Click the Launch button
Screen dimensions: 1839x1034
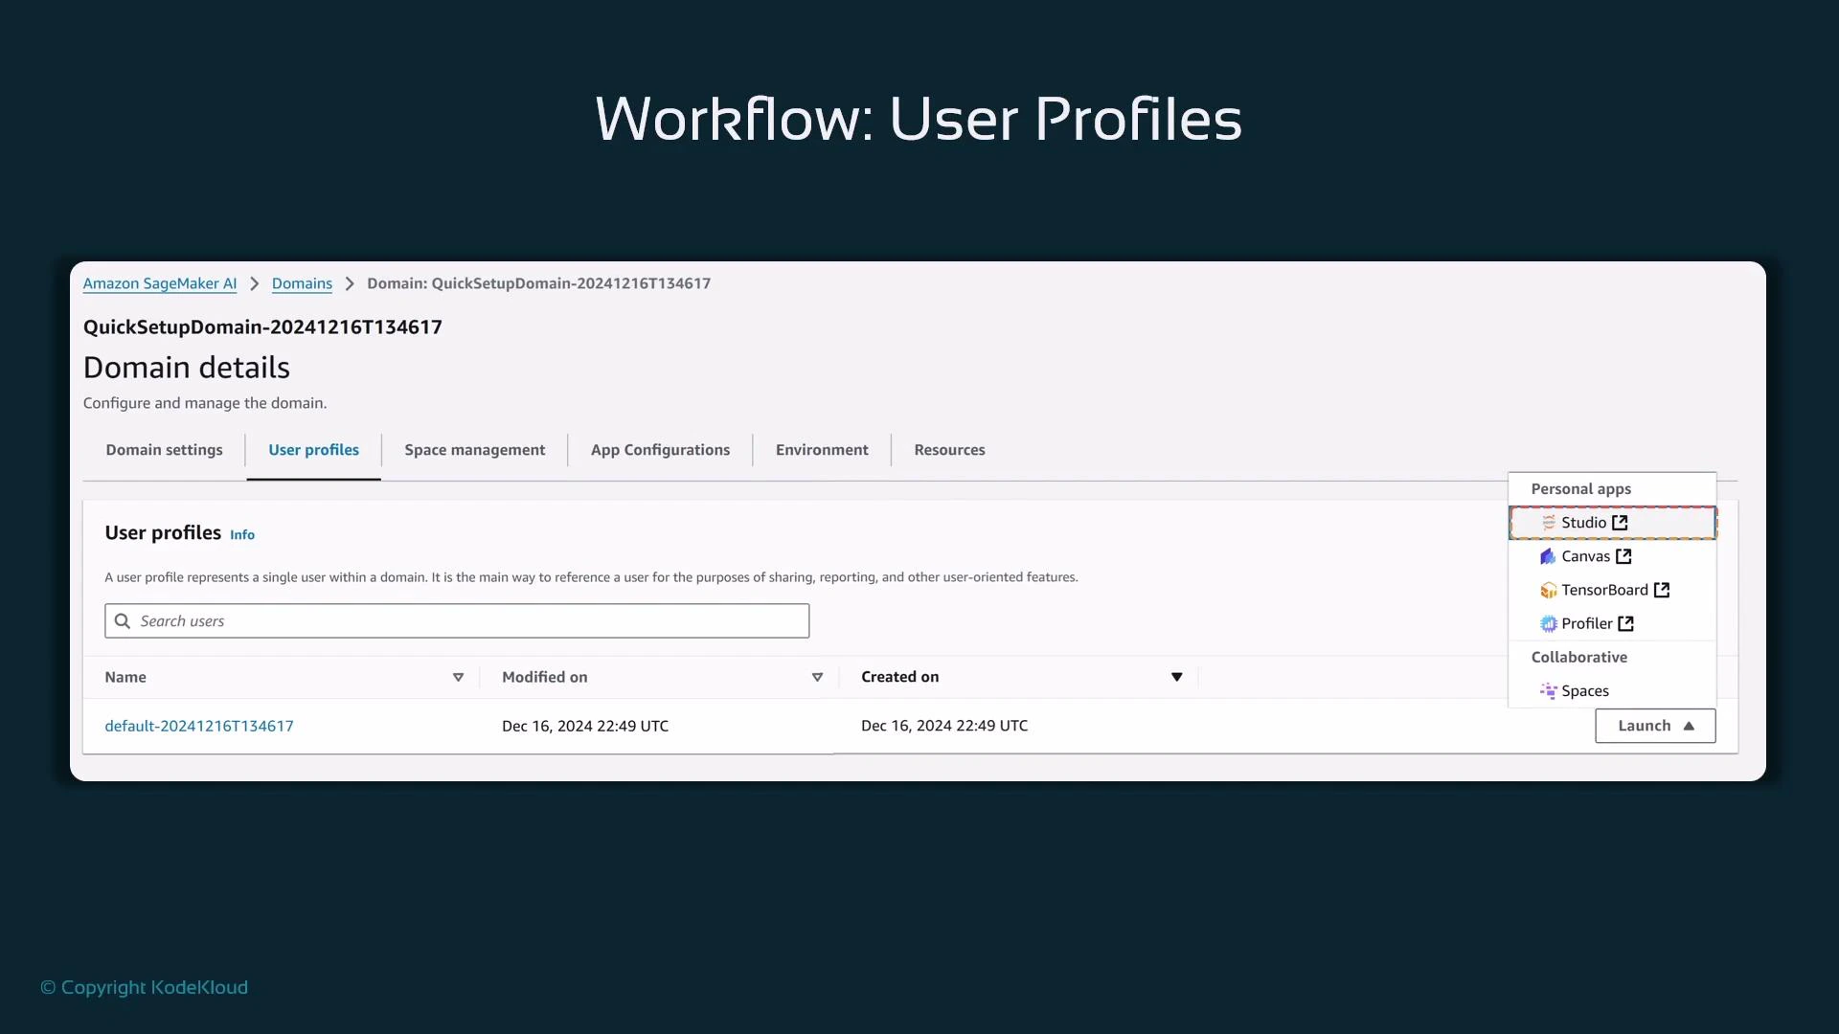coord(1655,726)
